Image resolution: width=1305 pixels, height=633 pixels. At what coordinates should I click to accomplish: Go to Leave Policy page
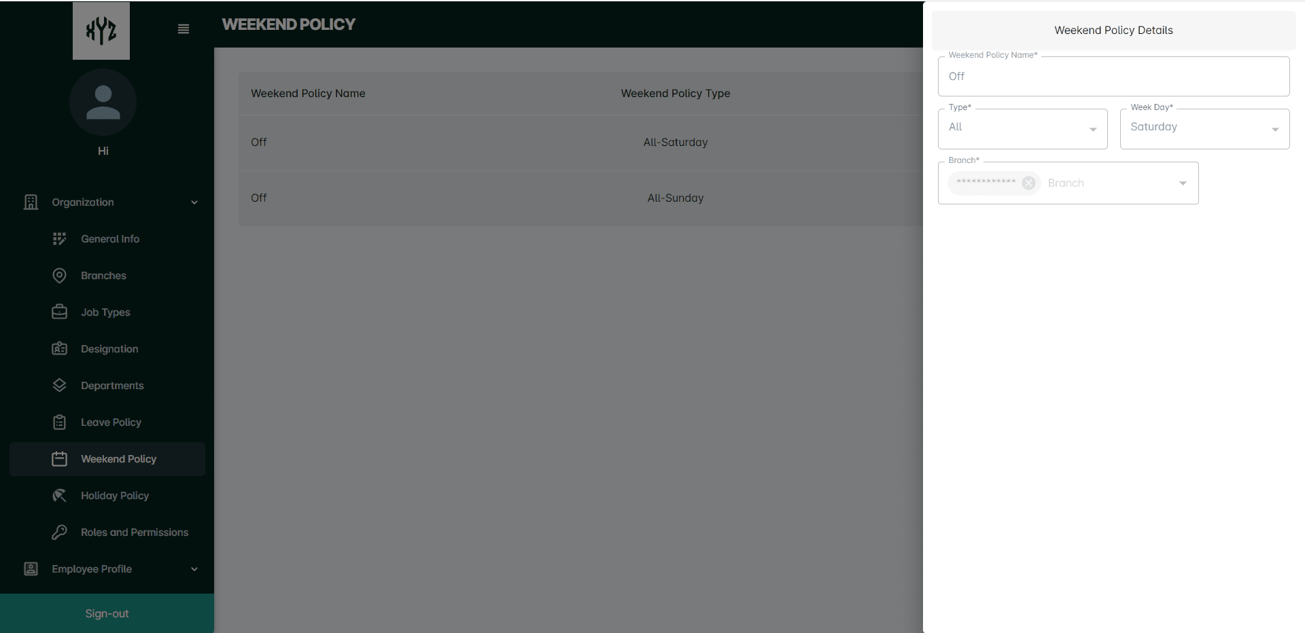[111, 422]
